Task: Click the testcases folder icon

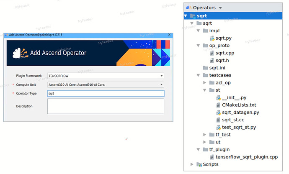Action: (206, 75)
